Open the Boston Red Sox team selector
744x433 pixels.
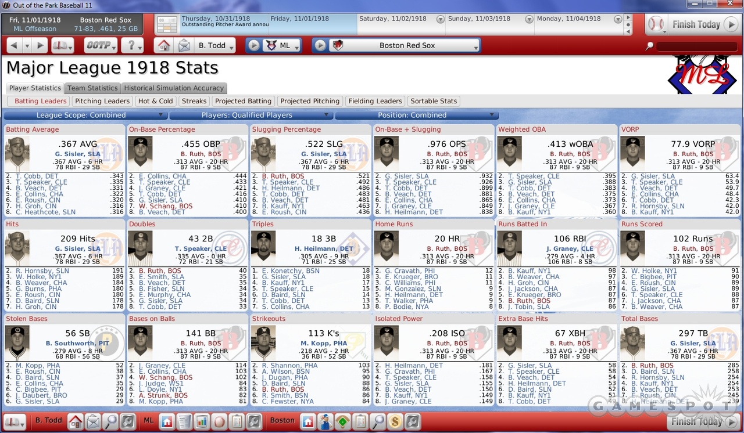[x=406, y=45]
